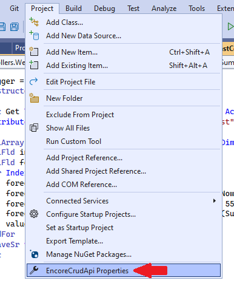Click the New Folder icon
This screenshot has height=286, width=234.
[34, 98]
